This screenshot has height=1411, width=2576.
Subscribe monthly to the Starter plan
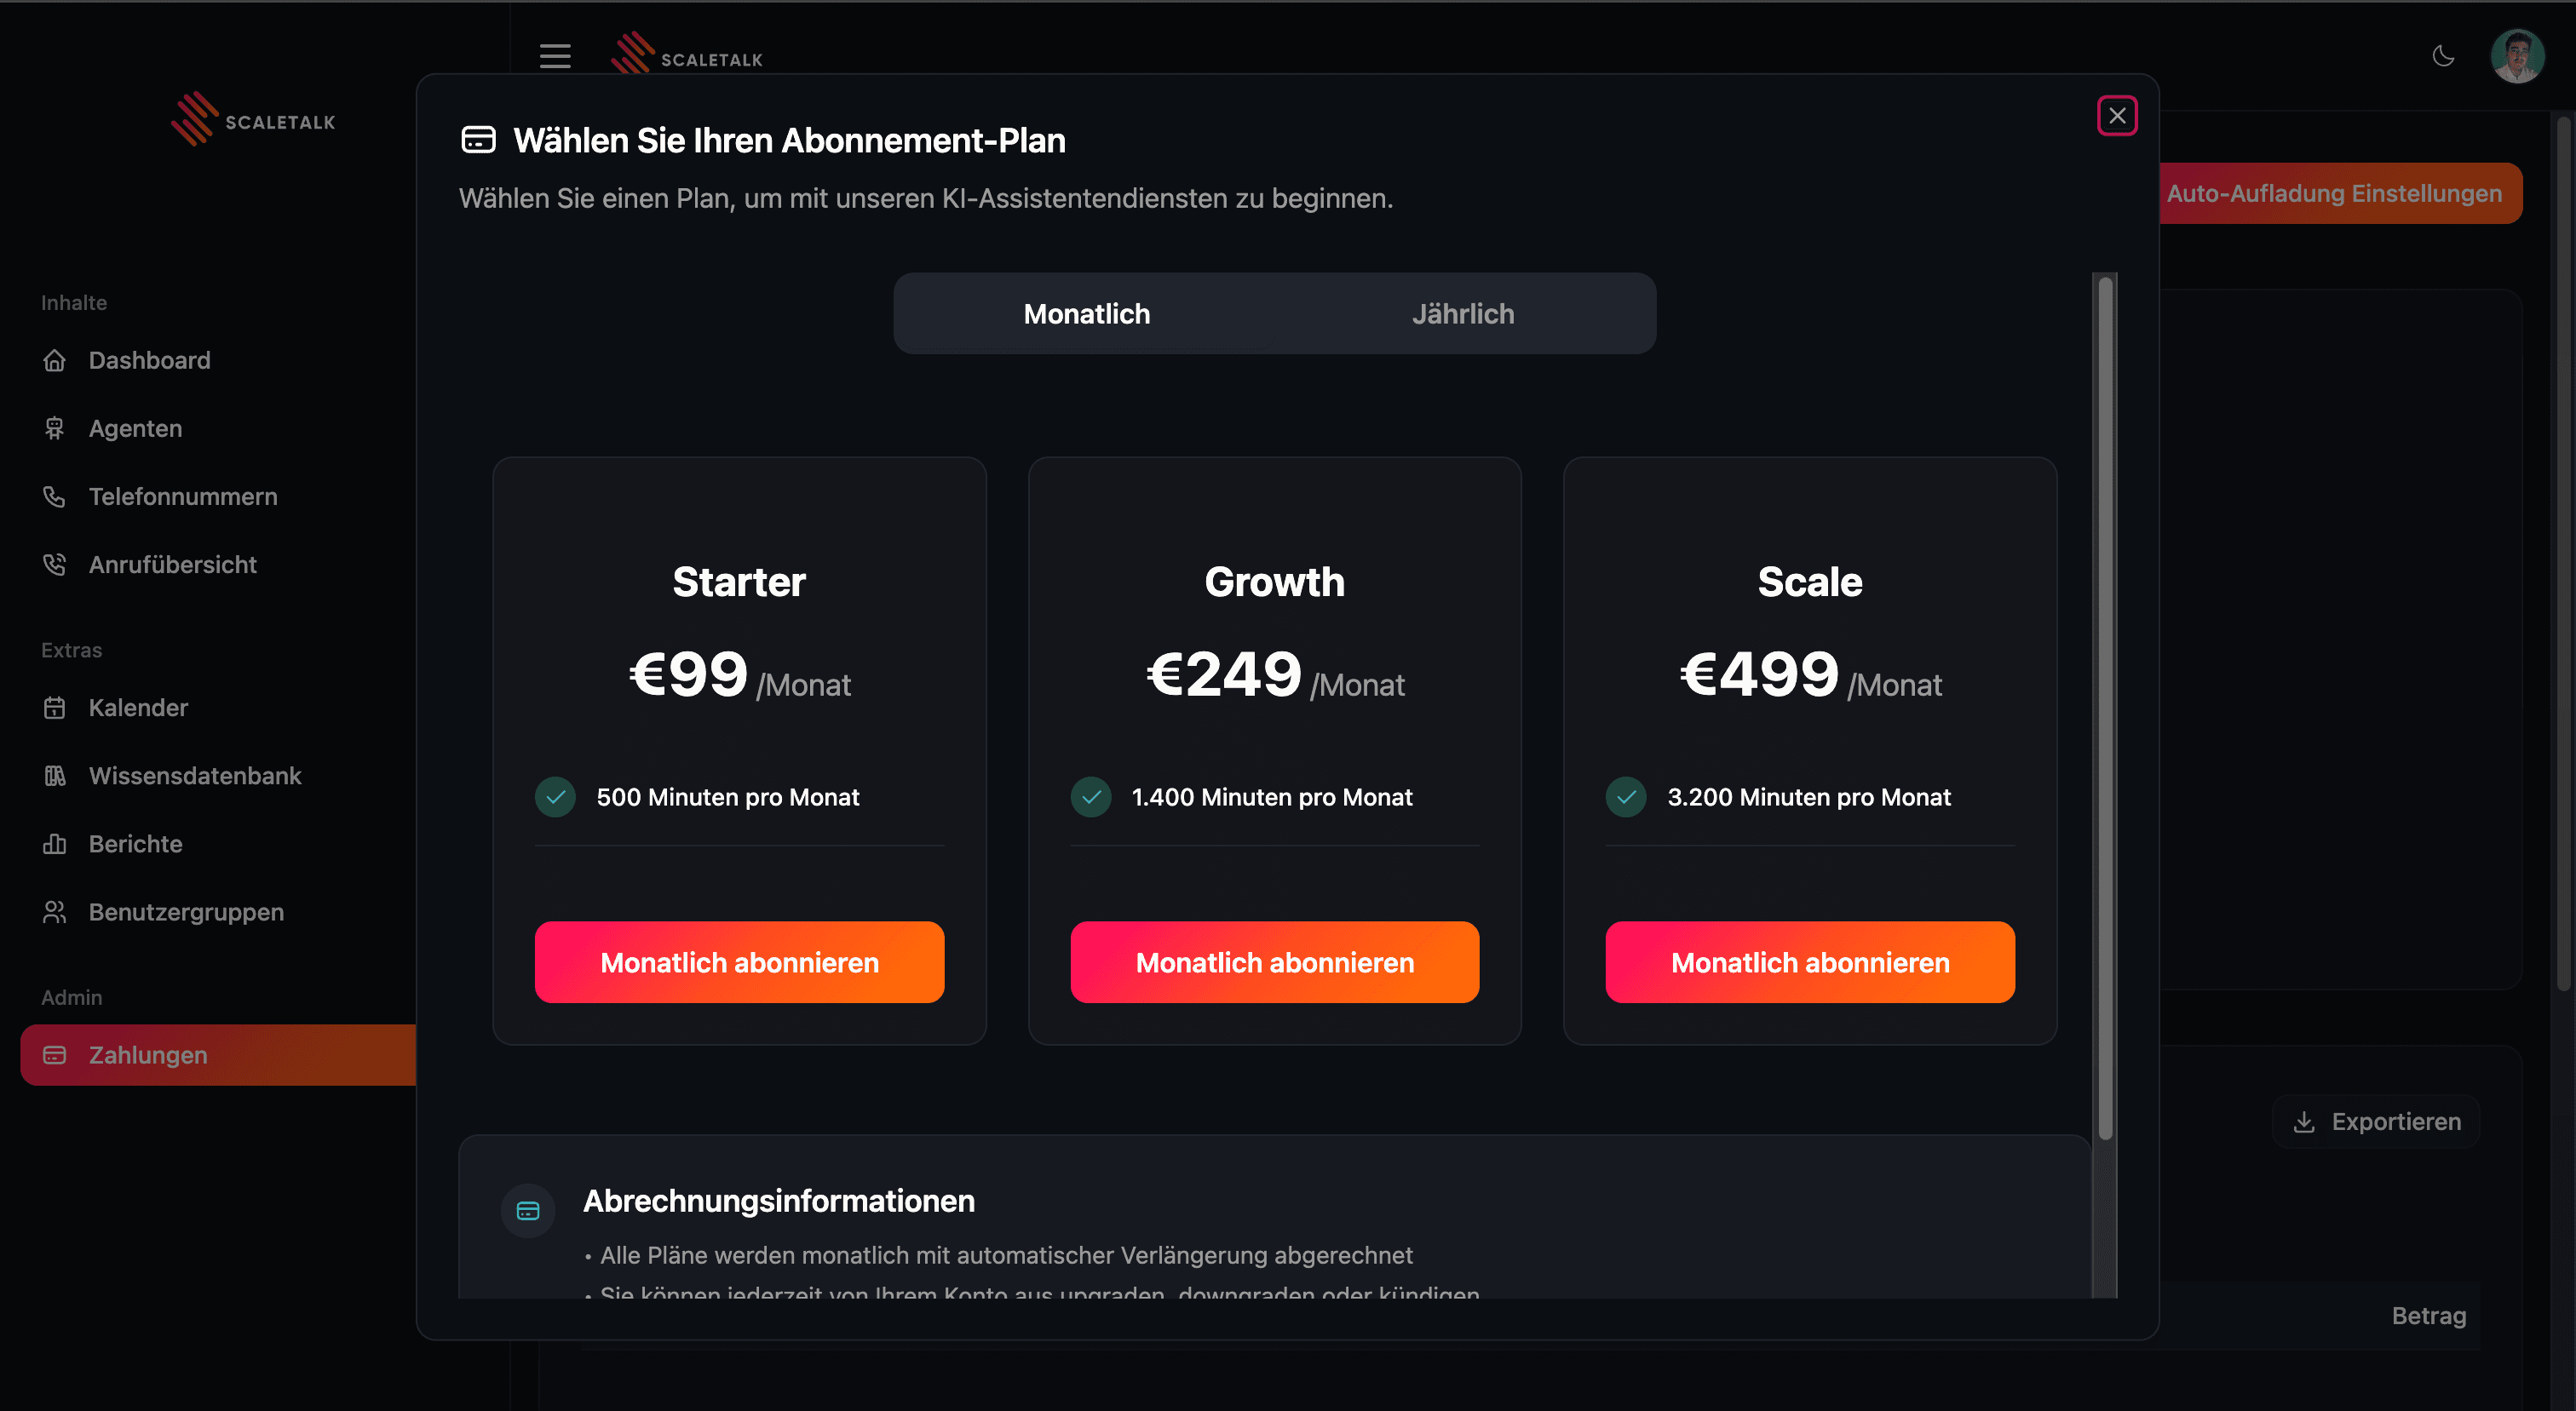pyautogui.click(x=739, y=962)
